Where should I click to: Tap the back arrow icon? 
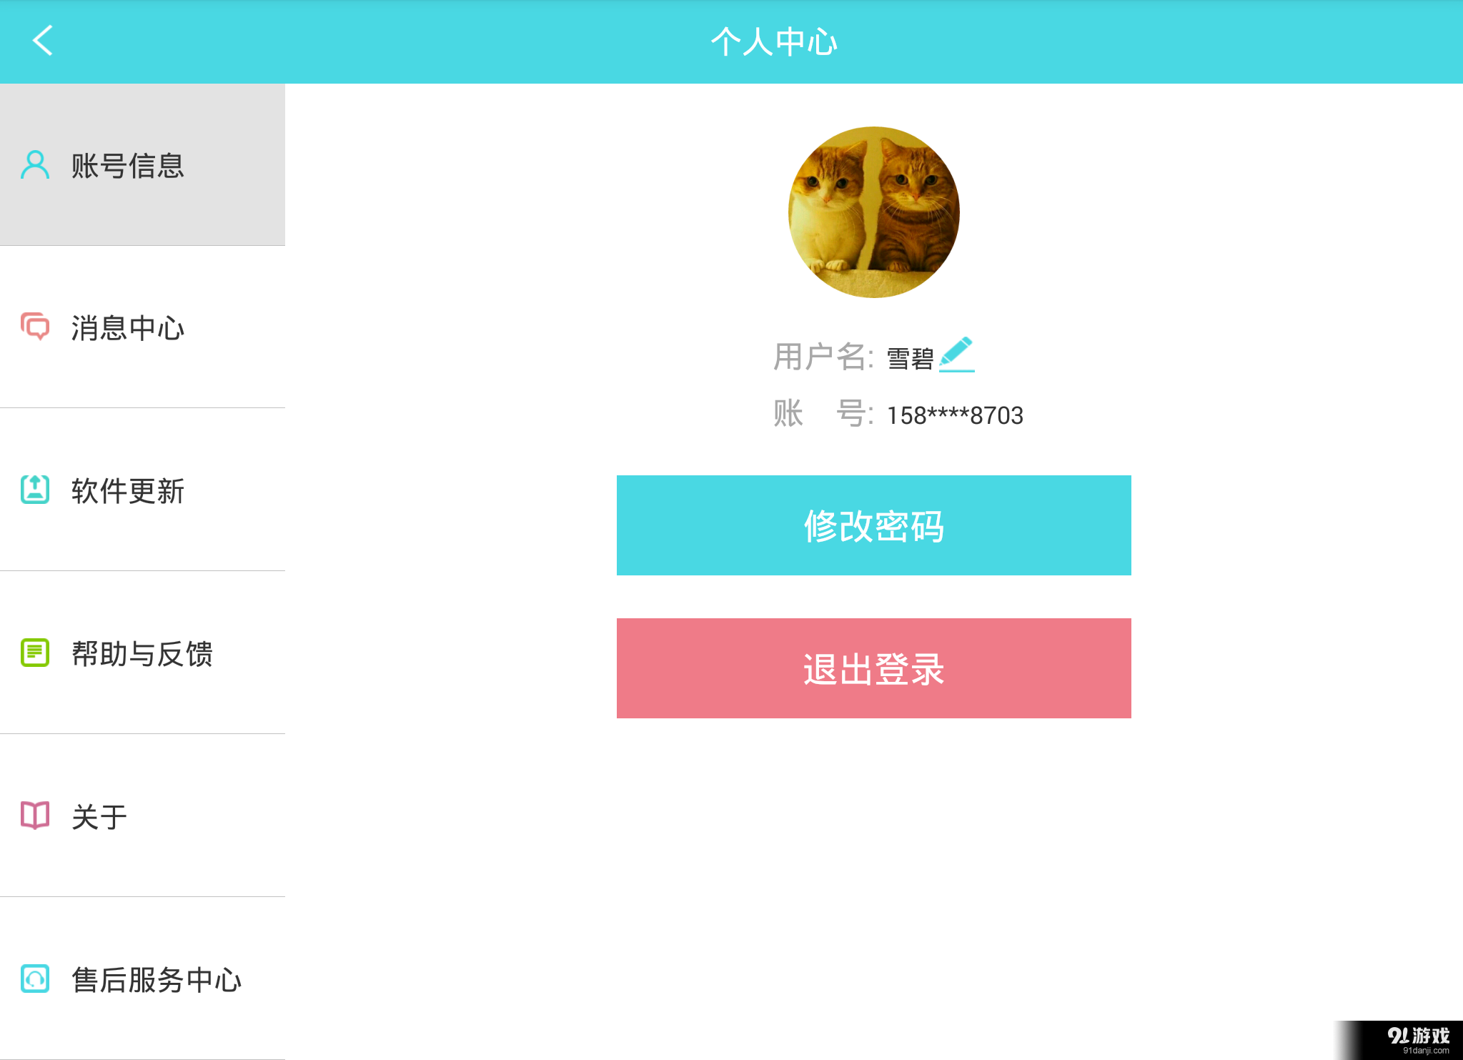tap(43, 41)
